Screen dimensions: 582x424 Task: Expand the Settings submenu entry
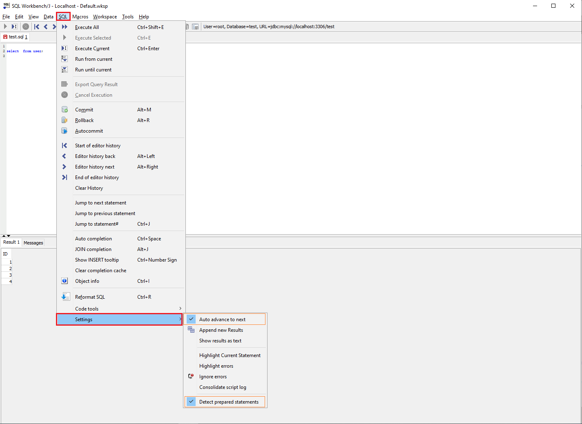click(119, 319)
